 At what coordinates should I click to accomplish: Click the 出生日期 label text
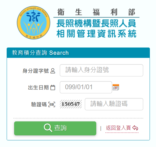point(38,88)
